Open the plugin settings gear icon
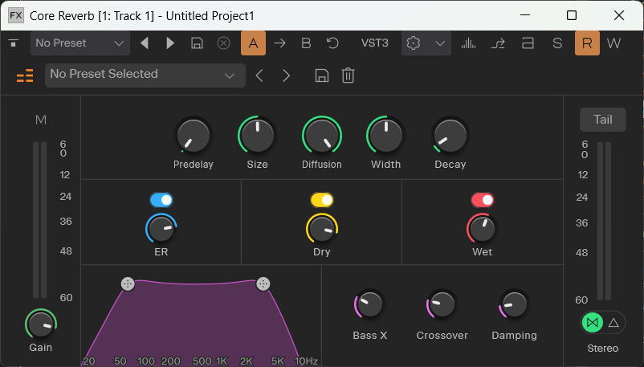This screenshot has height=367, width=644. pos(414,43)
